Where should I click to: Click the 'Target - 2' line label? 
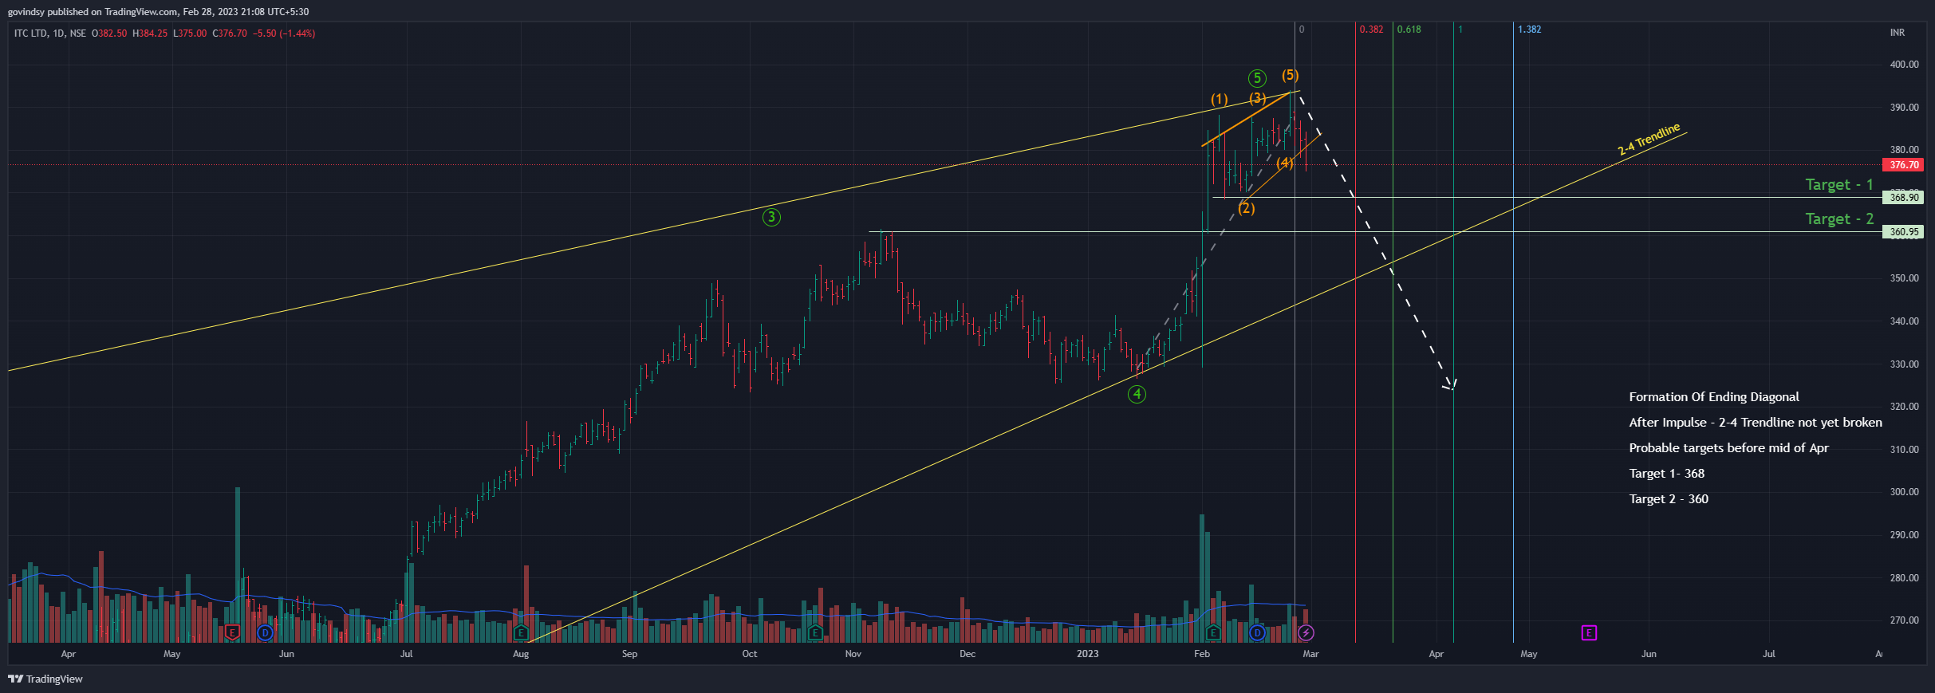(x=1838, y=219)
